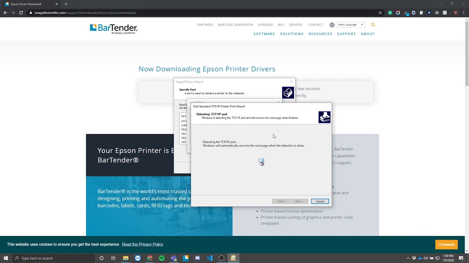Open the PARTNERS menu link
469x263 pixels.
tap(205, 25)
